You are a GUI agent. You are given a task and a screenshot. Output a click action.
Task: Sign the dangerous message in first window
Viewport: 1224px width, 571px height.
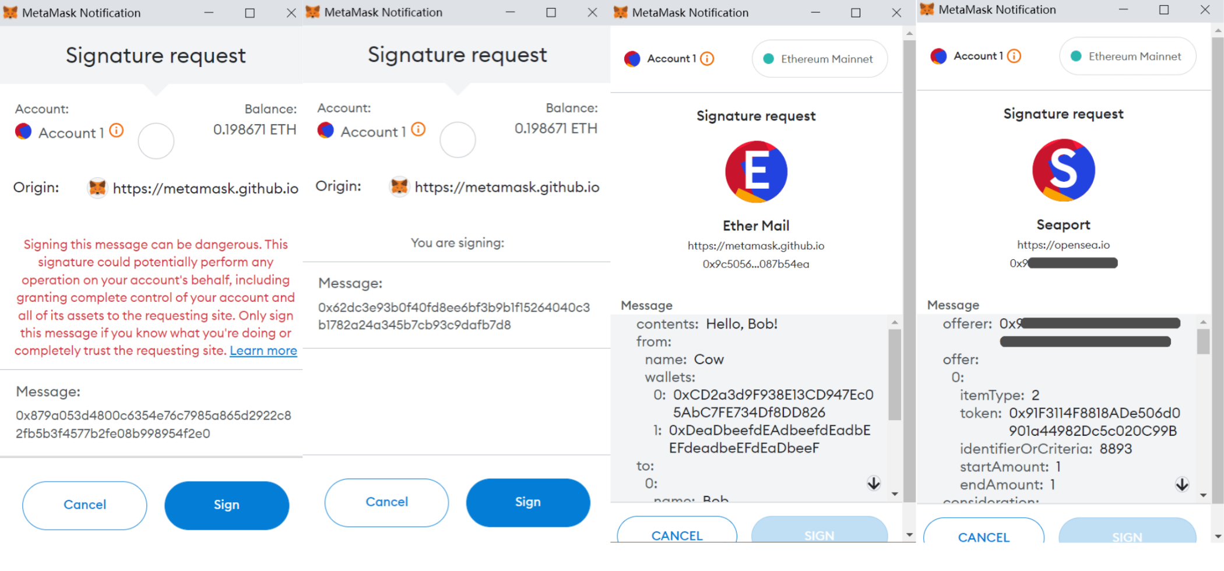(x=227, y=505)
